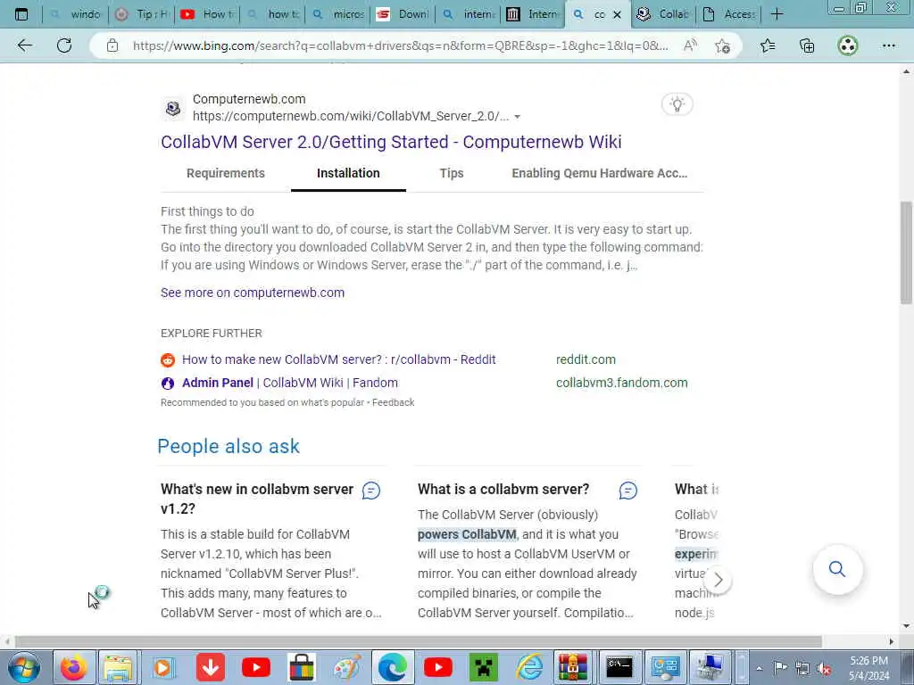The image size is (914, 685).
Task: Reload the page with refresh icon
Action: (x=64, y=45)
